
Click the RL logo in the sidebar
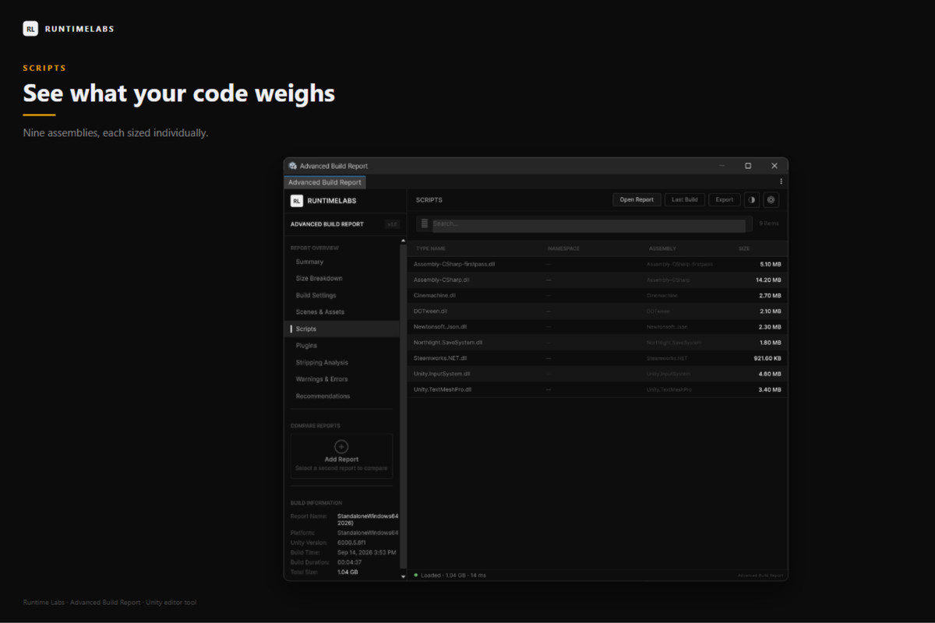[297, 200]
